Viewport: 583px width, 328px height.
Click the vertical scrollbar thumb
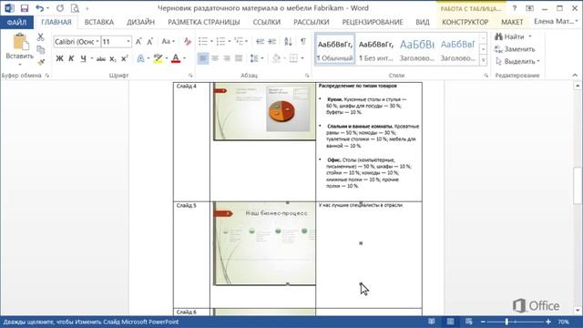click(577, 186)
